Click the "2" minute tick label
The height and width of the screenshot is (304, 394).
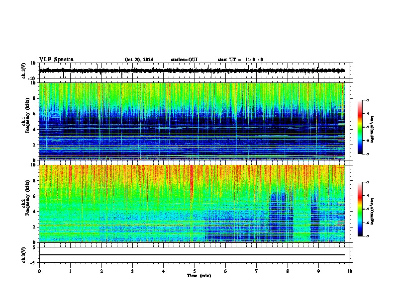coord(101,271)
